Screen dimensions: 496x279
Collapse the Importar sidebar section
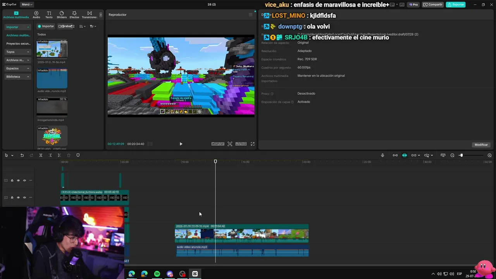[x=18, y=27]
